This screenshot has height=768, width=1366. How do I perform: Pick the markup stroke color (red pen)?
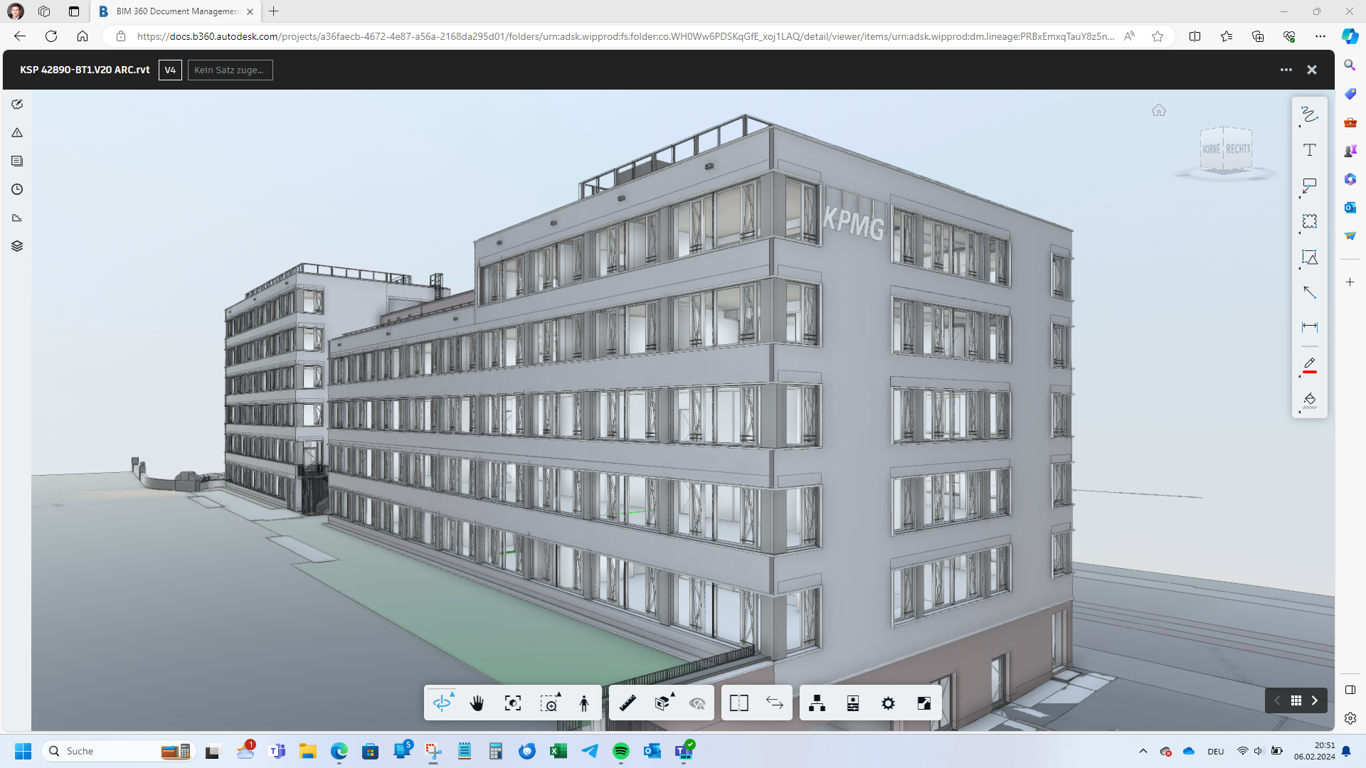pos(1309,364)
